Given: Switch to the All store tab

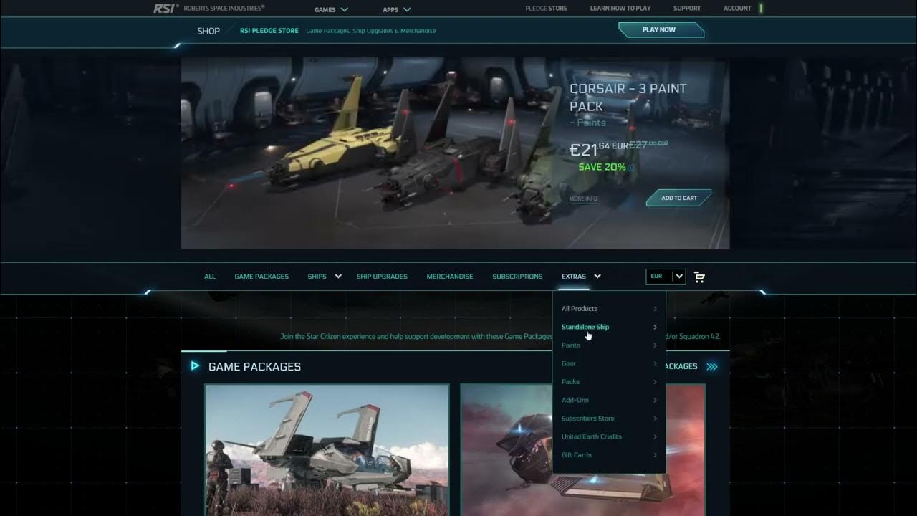Looking at the screenshot, I should [210, 277].
